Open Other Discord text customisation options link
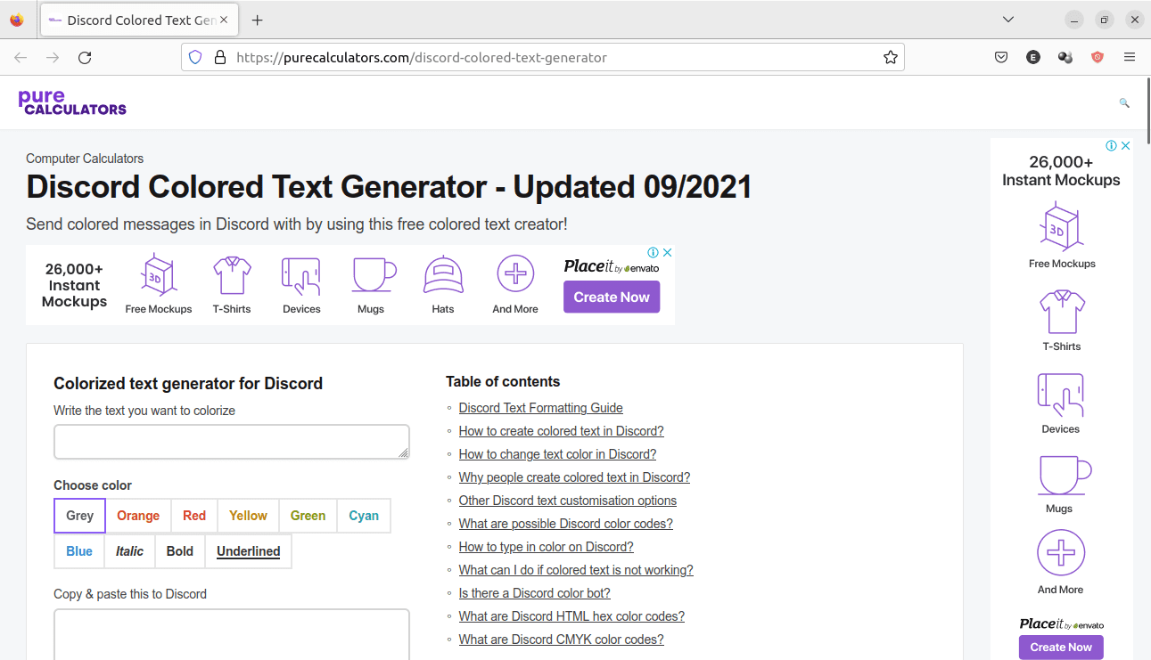 coord(568,501)
